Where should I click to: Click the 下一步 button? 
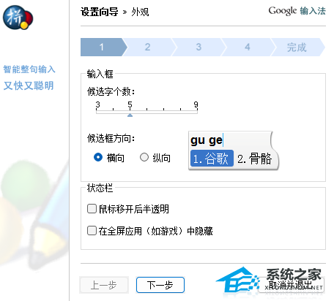click(160, 285)
